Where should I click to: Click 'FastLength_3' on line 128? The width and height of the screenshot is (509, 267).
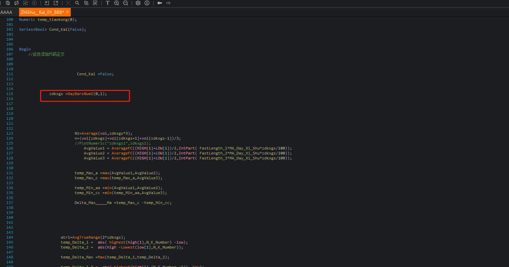213,158
